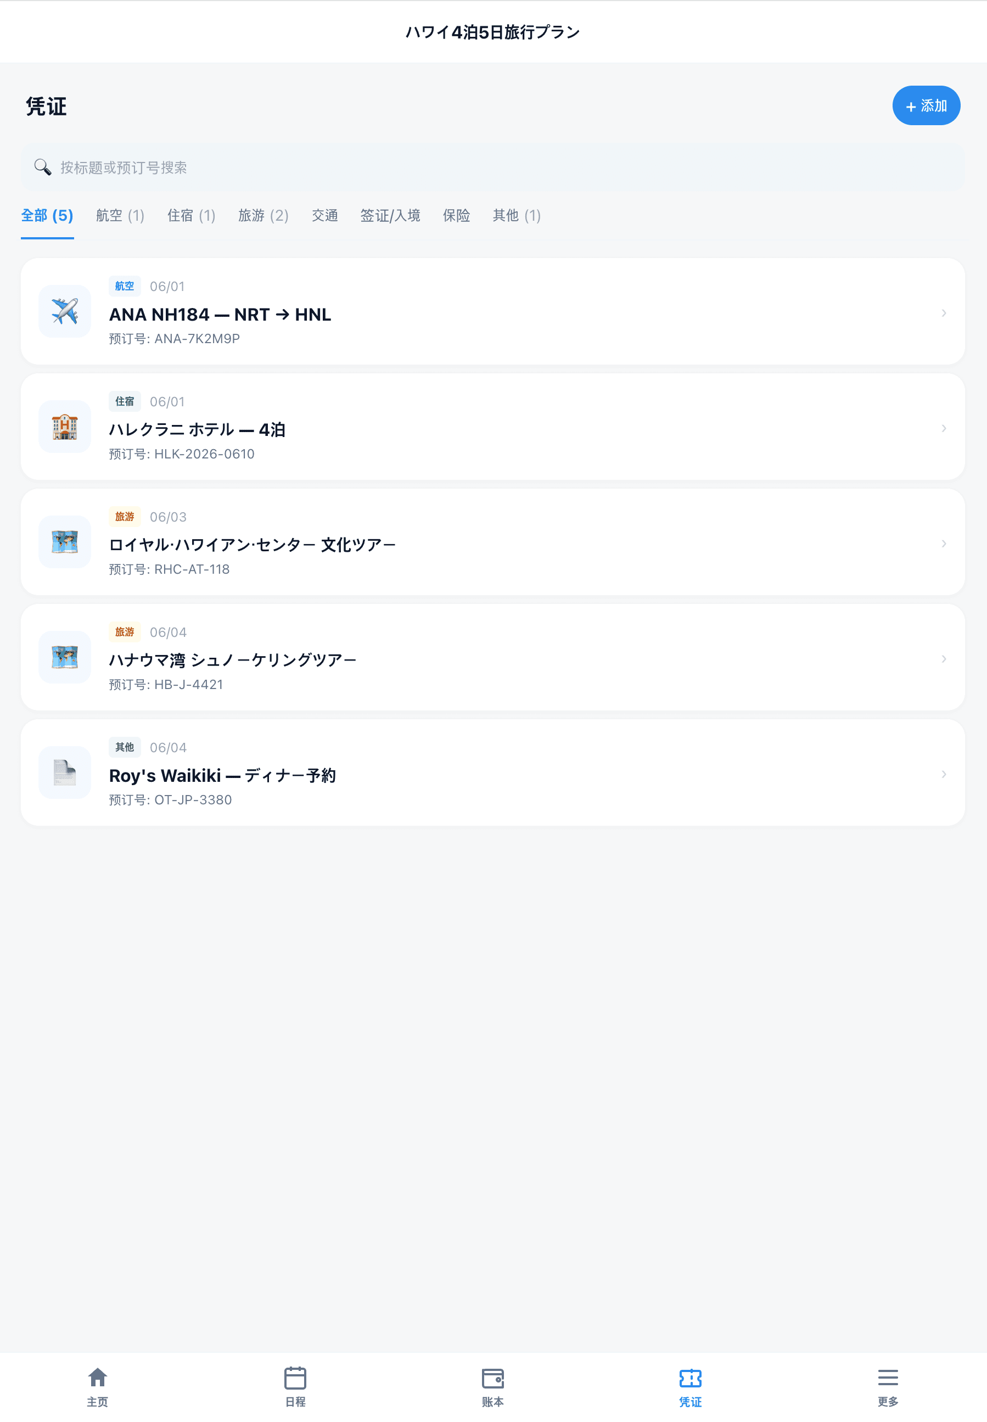Image resolution: width=987 pixels, height=1422 pixels.
Task: Select the 住宿 filter tab
Action: 190,216
